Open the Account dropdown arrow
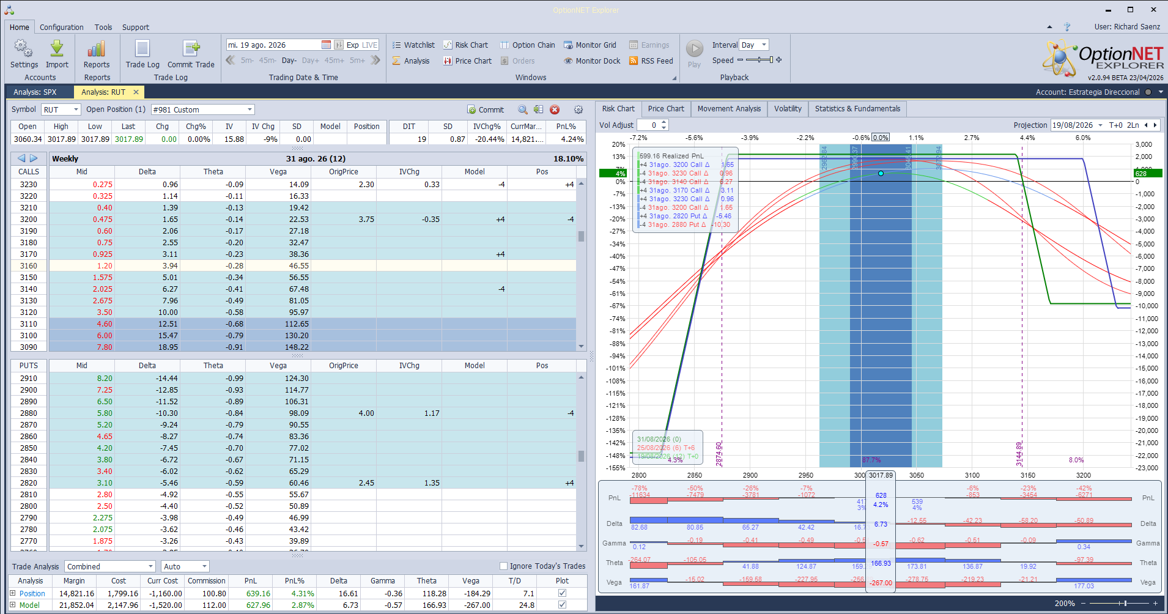Image resolution: width=1168 pixels, height=614 pixels. pos(1161,92)
